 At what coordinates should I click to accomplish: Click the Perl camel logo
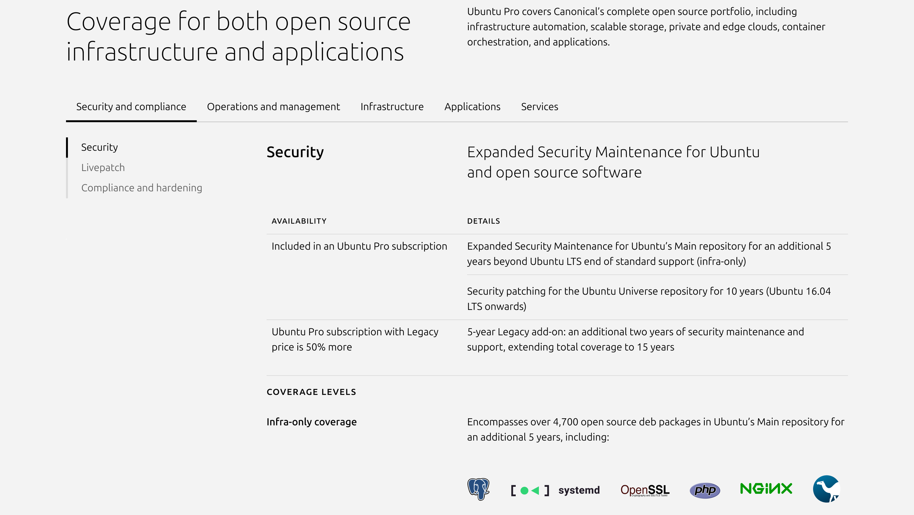[826, 489]
